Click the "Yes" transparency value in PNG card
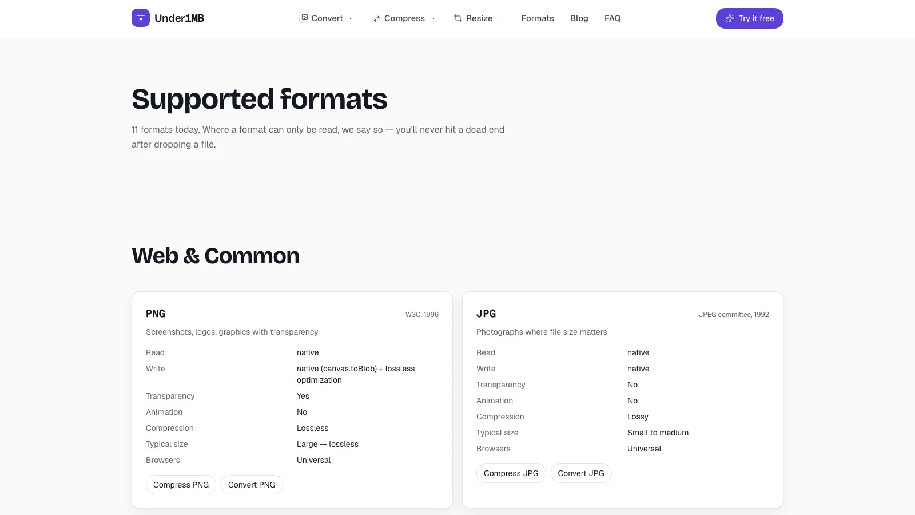This screenshot has height=515, width=915. pos(303,396)
